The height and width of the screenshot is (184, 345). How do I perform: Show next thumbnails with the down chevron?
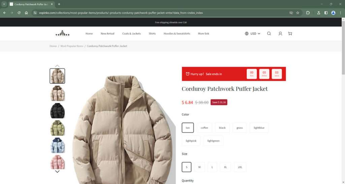tap(57, 172)
